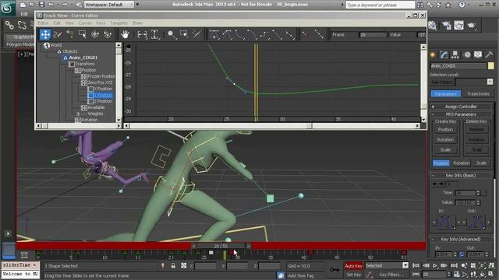
Task: Open the Key Filters dialog
Action: click(x=391, y=275)
